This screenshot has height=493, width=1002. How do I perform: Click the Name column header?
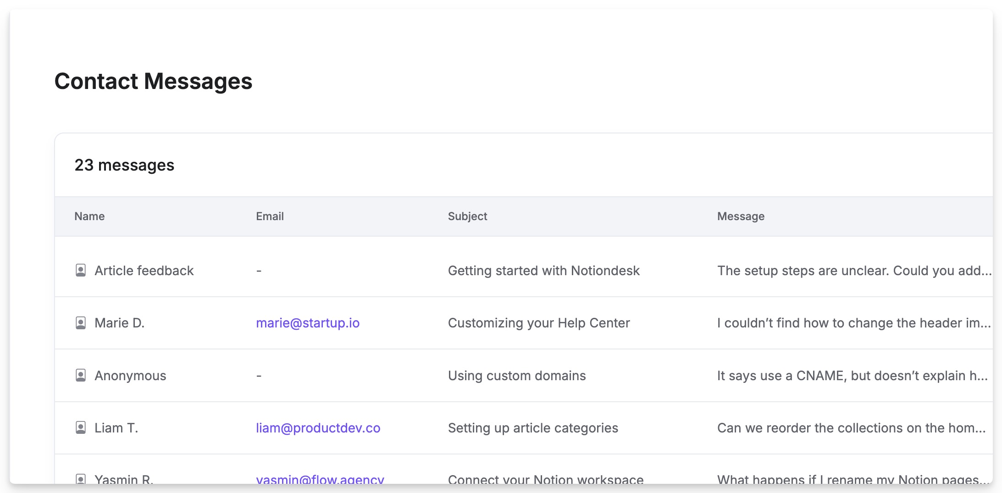tap(89, 216)
